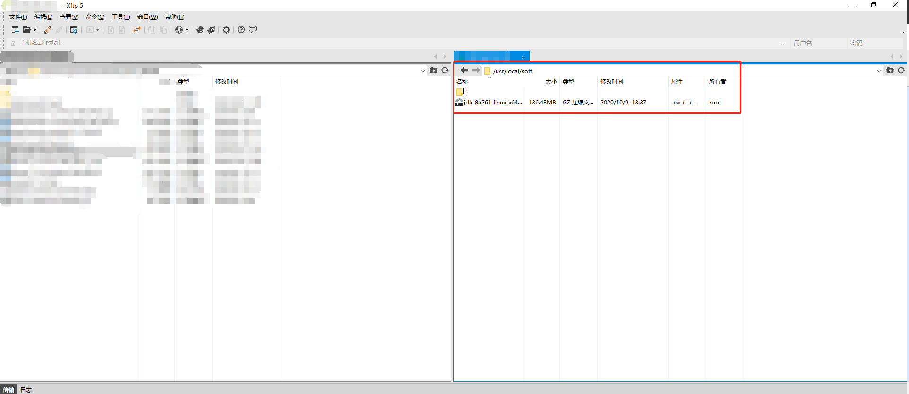909x394 pixels.
Task: Click the host name or IP address field
Action: click(x=397, y=43)
